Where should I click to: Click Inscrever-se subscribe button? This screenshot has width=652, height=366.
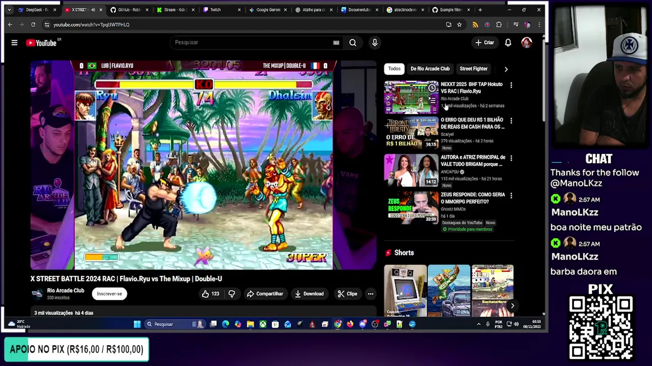click(110, 294)
